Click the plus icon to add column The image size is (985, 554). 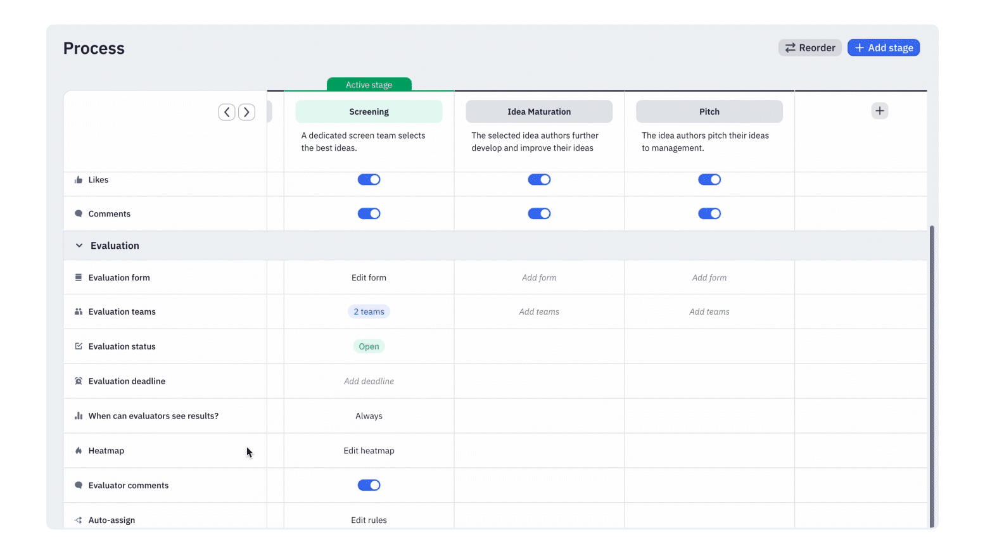(x=879, y=111)
